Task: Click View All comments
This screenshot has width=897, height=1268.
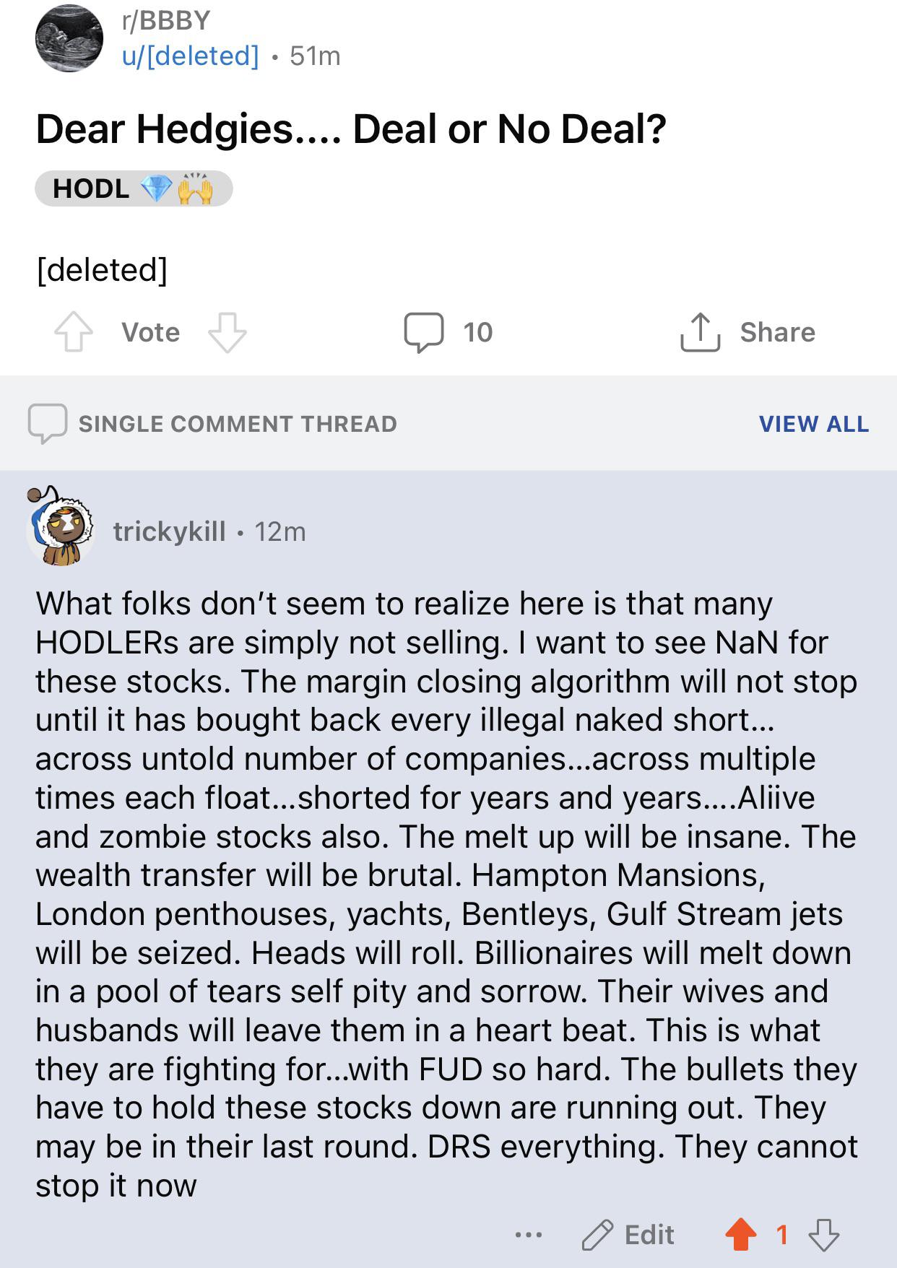Action: click(x=814, y=424)
